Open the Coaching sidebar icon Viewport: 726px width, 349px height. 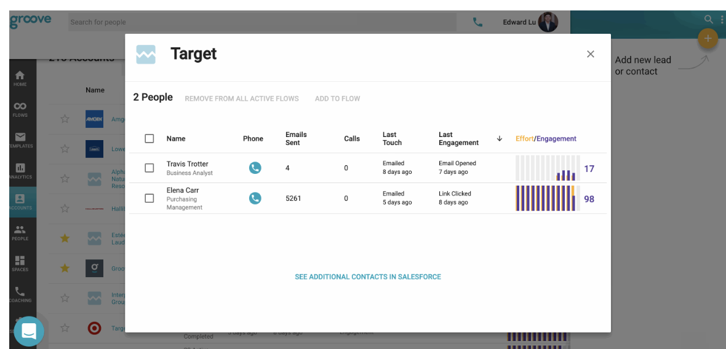(20, 294)
